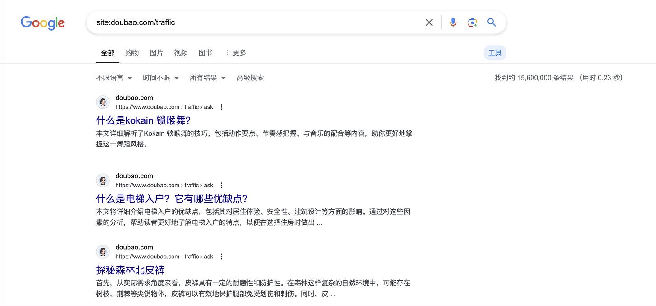Switch to the 图书 tab

[x=205, y=53]
